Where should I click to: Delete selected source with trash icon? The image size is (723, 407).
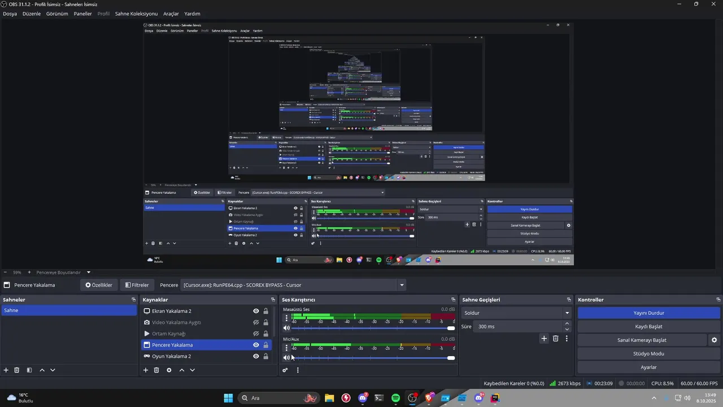[156, 370]
